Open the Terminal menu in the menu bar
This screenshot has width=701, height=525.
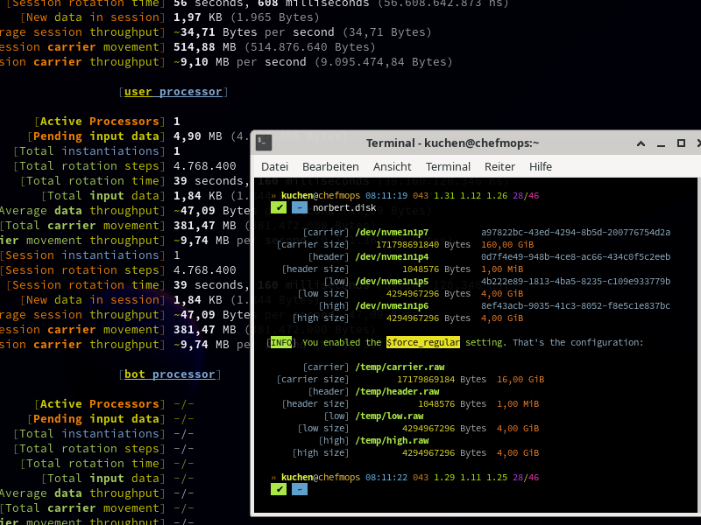pos(448,166)
